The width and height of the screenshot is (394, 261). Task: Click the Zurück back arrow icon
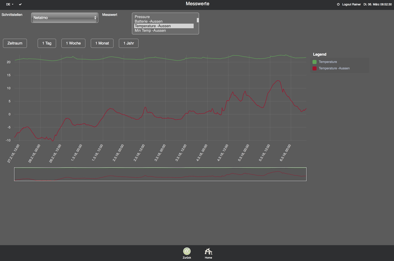(187, 251)
